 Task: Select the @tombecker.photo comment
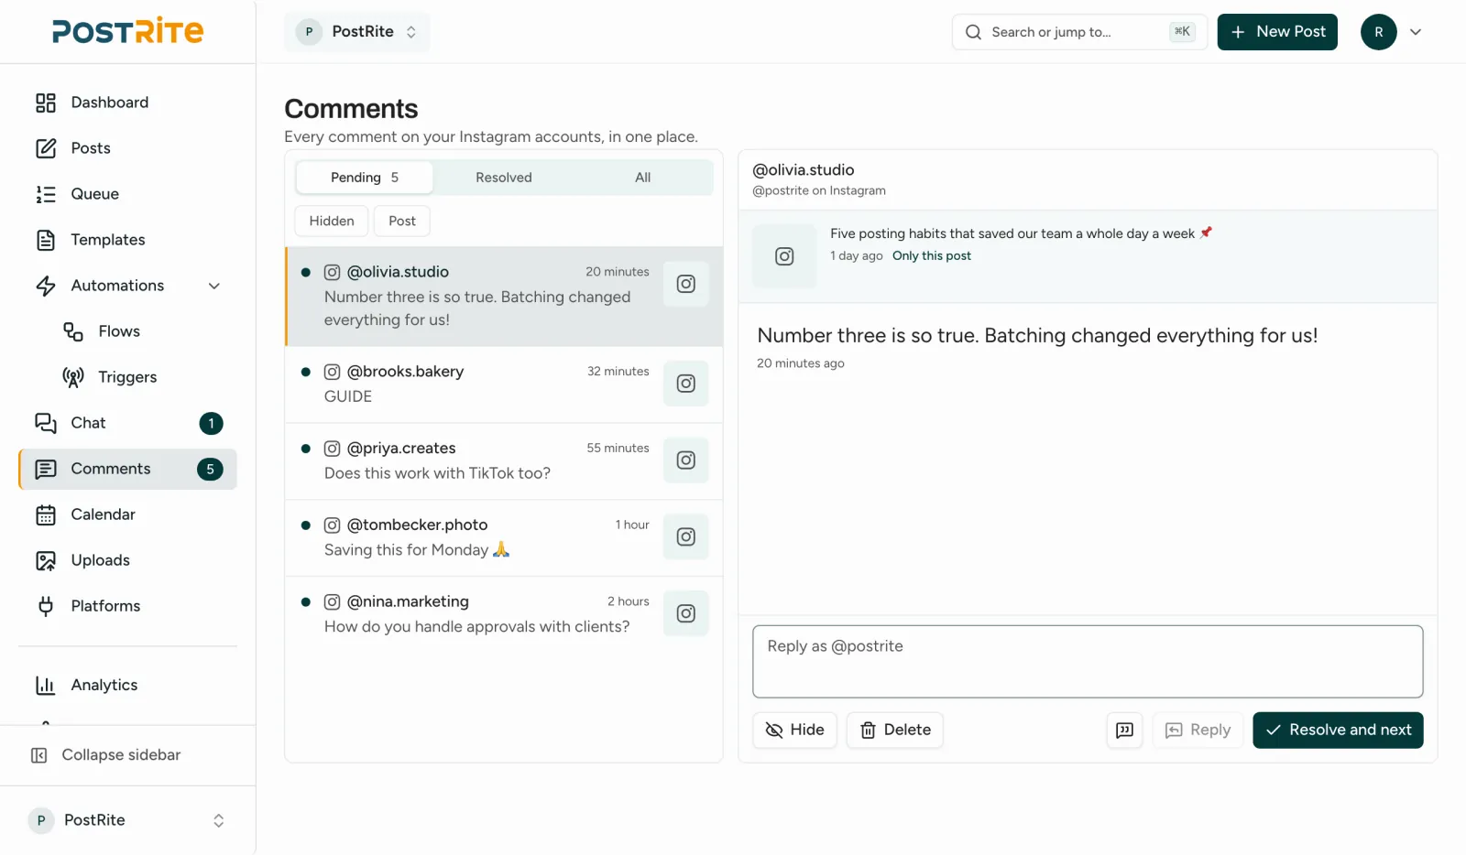[x=504, y=538]
